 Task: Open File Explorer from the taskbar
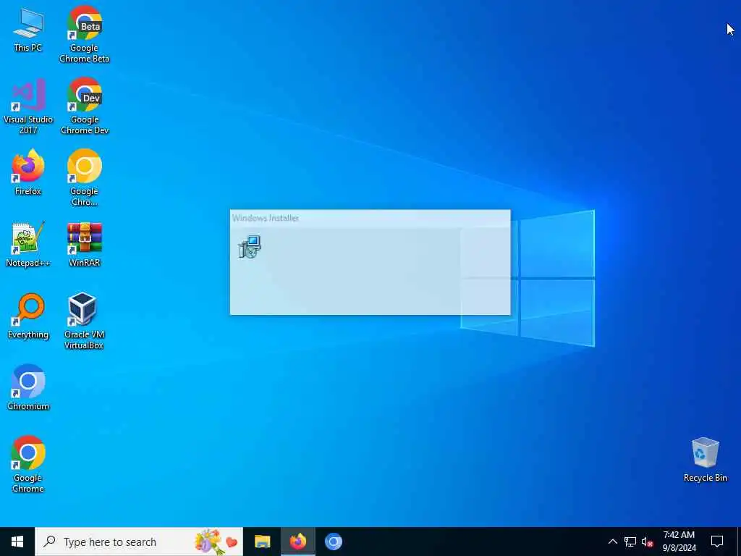[262, 542]
